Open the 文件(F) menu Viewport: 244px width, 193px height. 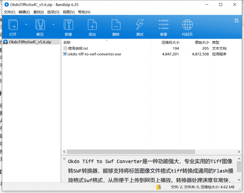[x=10, y=12]
